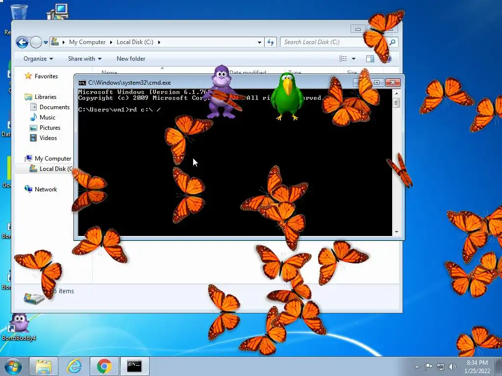
Task: Click the cmd window scrollbar thumb
Action: [x=396, y=103]
